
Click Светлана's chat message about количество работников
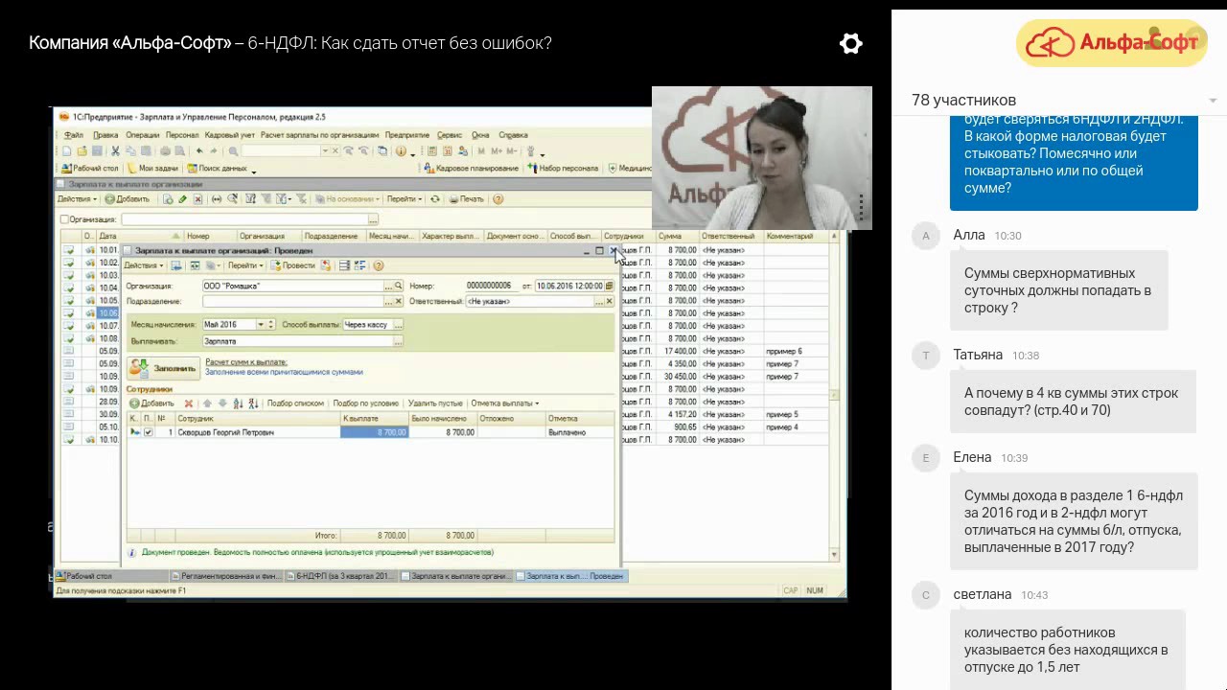[1066, 649]
